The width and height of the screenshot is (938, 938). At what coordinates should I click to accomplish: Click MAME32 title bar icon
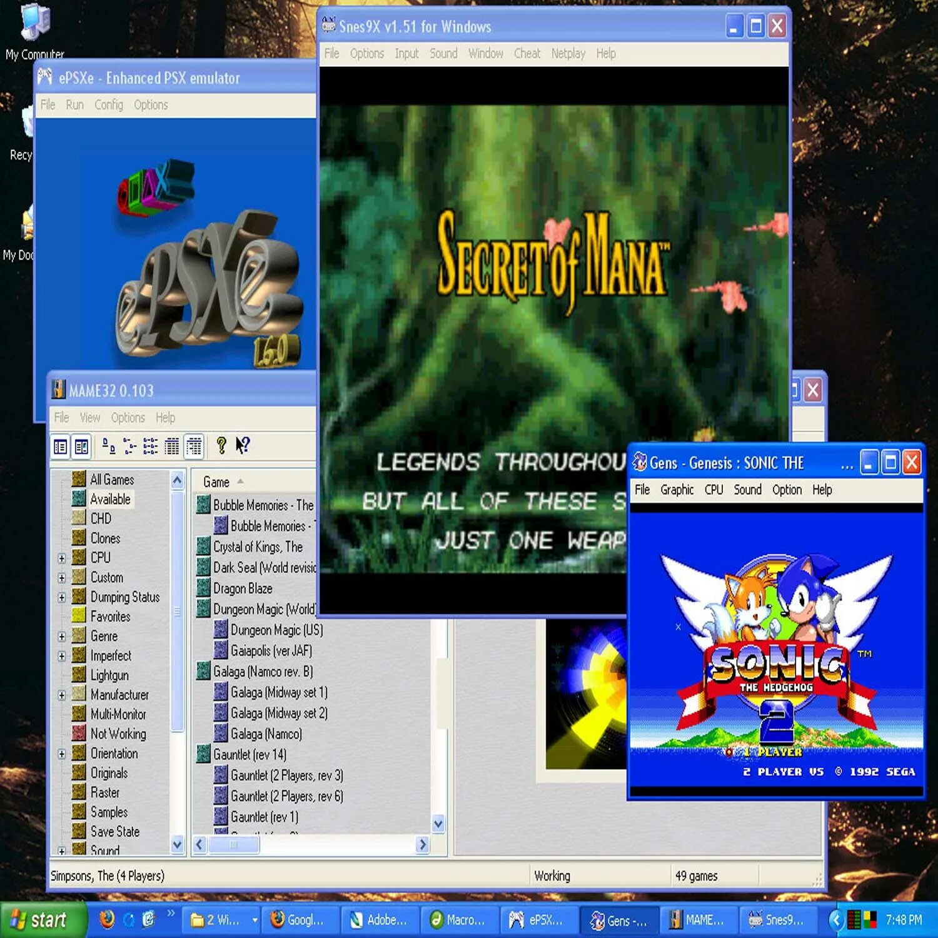tap(59, 390)
